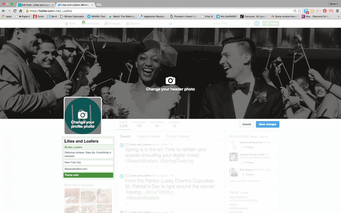Open the Fonts bookmark
This screenshot has width=341, height=213.
[39, 16]
